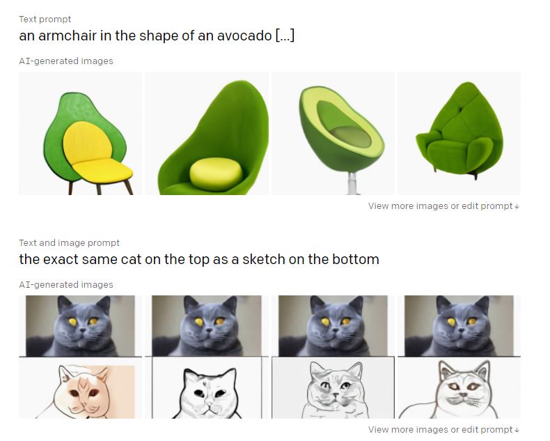The width and height of the screenshot is (550, 441).
Task: Select the cat with brown outline sketch
Action: [459, 357]
